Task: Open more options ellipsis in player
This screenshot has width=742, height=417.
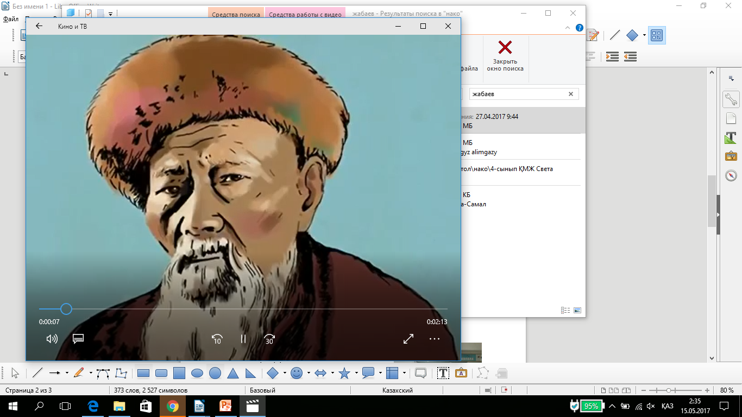Action: [434, 339]
